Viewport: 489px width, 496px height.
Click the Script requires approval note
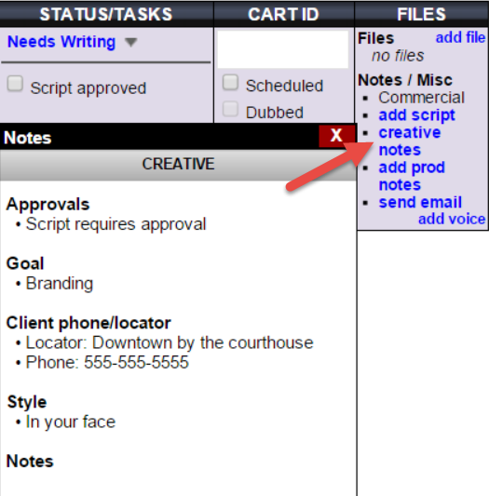click(x=115, y=224)
